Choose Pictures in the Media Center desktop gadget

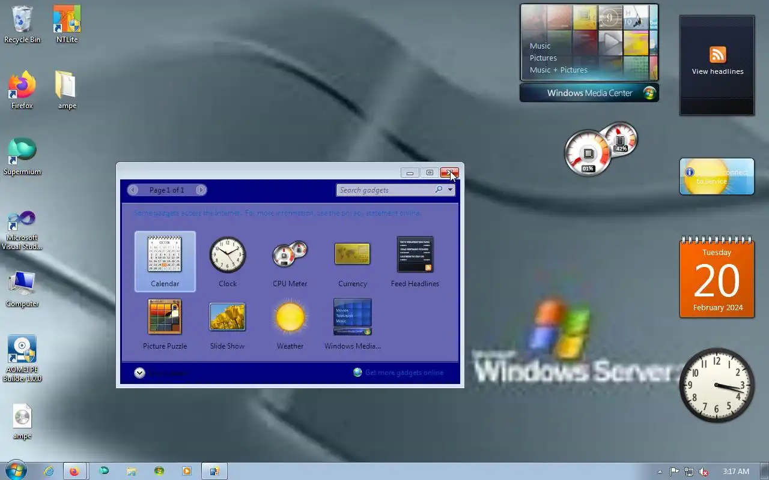[543, 58]
